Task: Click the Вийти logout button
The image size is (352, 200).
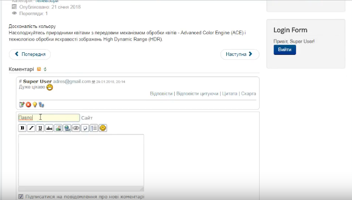Action: click(x=284, y=50)
